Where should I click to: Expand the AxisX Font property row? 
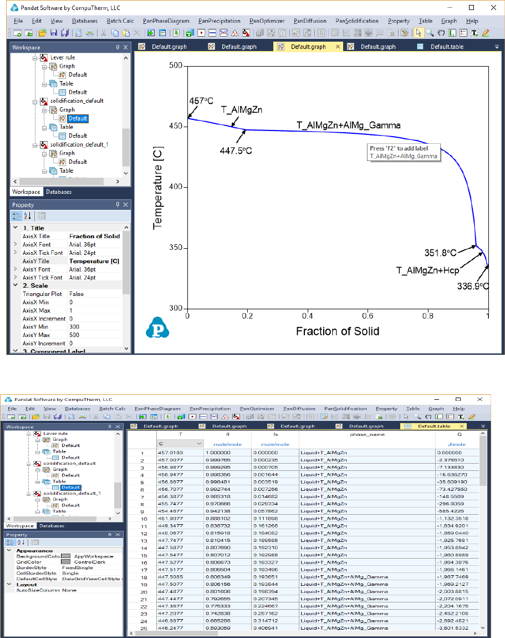coord(16,244)
